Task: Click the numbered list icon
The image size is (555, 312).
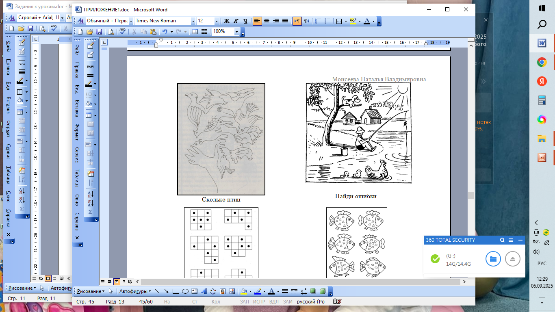Action: 319,21
